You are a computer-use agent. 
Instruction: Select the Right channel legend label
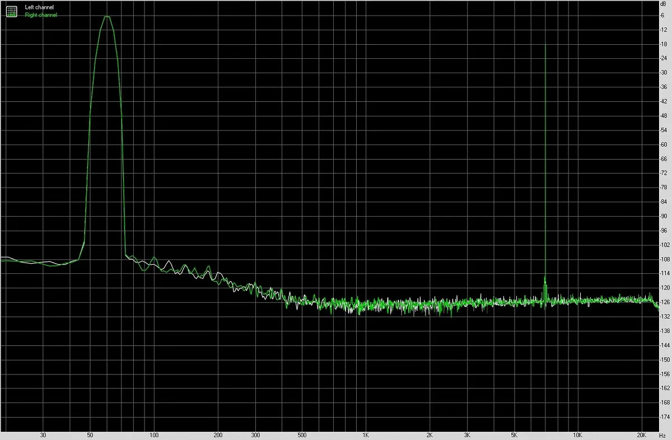point(40,15)
